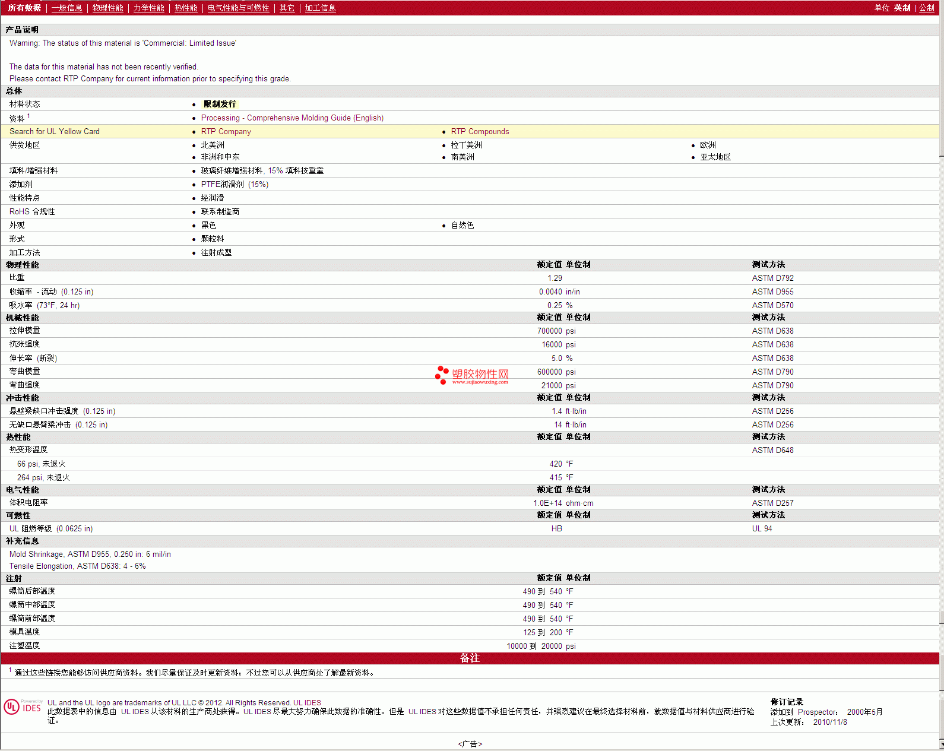Select 英制 units option
The image size is (944, 751).
pyautogui.click(x=902, y=8)
